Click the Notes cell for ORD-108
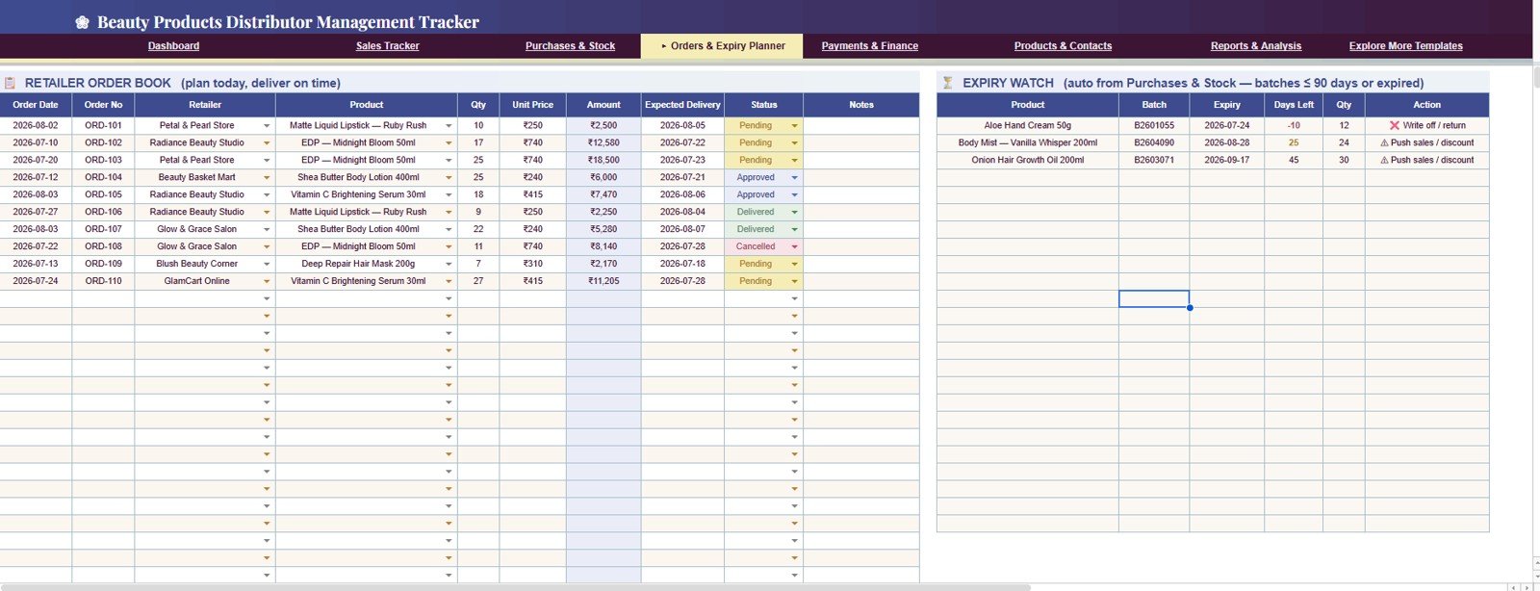This screenshot has width=1540, height=591. (861, 246)
